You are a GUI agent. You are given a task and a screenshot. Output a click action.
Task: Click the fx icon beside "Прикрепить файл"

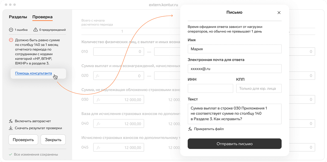click(x=190, y=128)
